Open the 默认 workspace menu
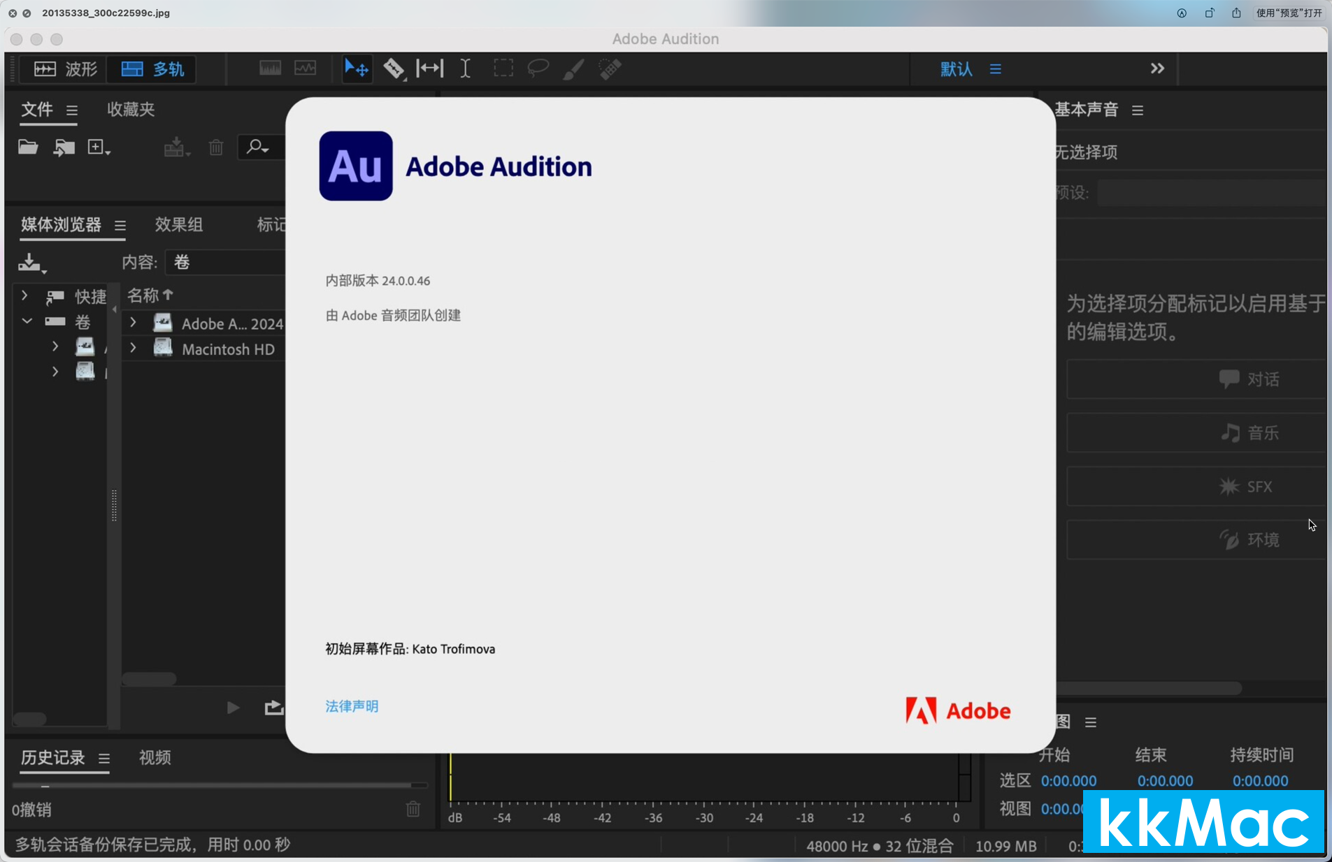The image size is (1332, 862). [995, 68]
